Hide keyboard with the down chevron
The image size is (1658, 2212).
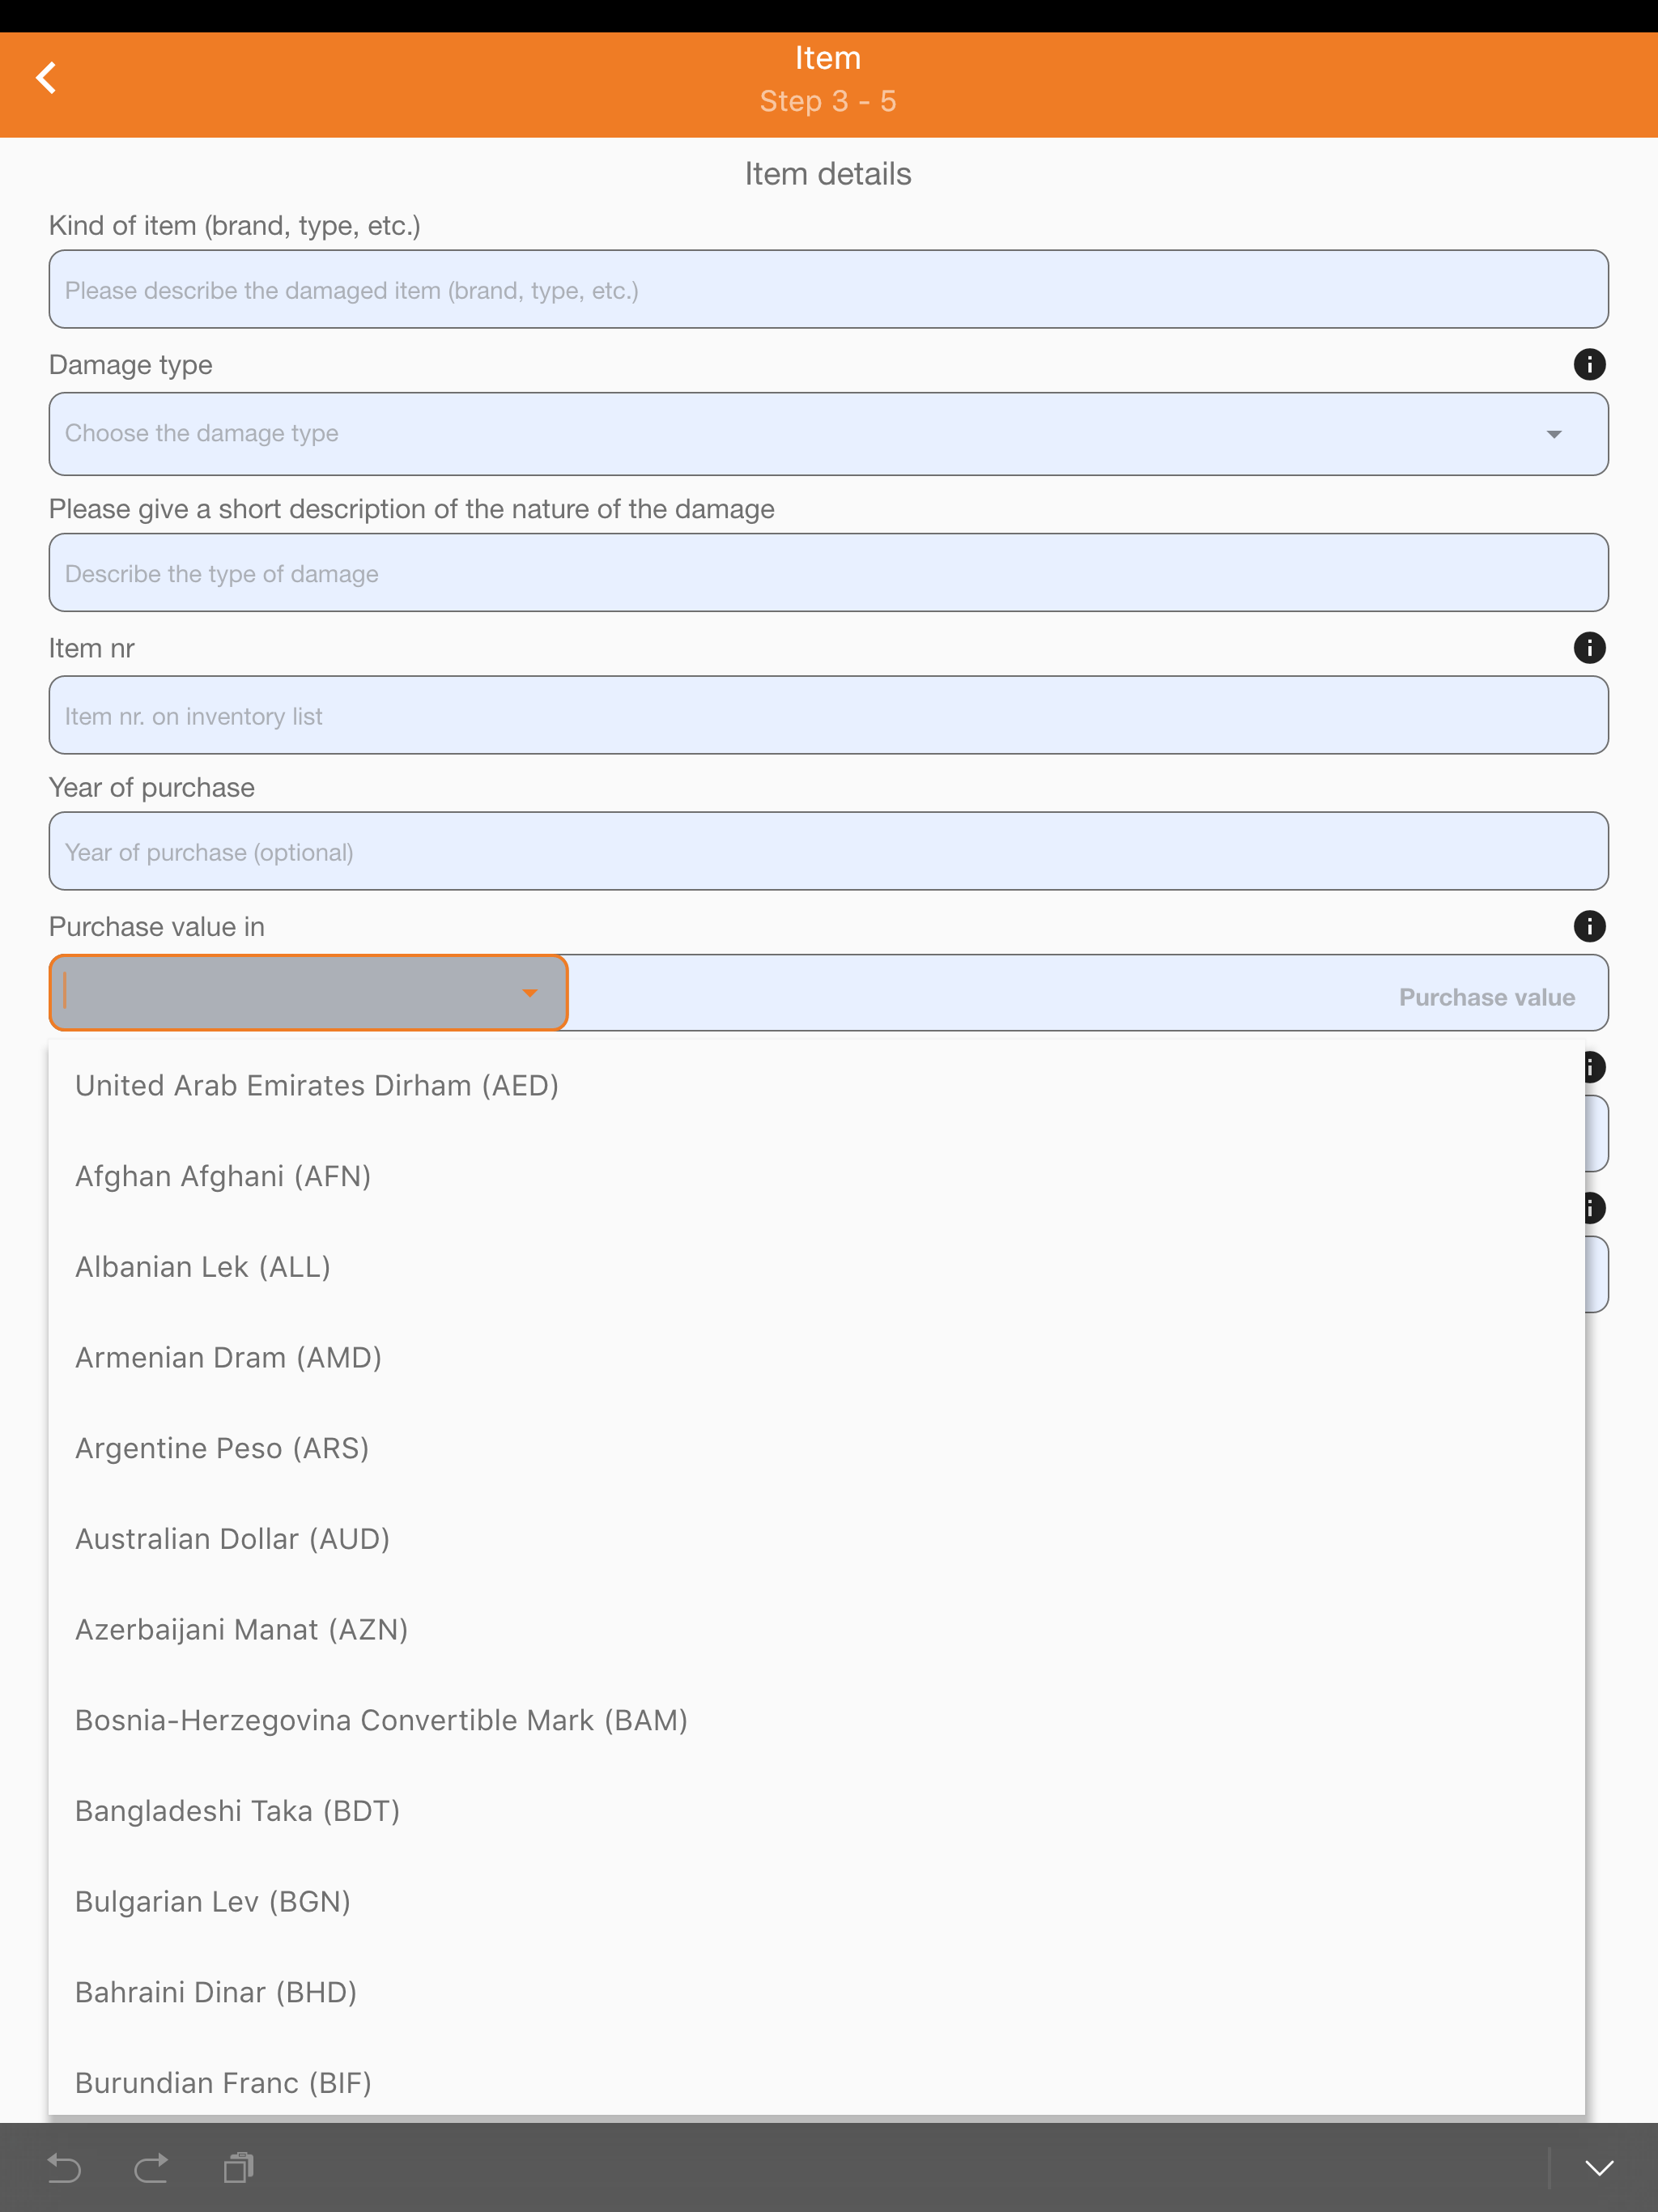click(x=1599, y=2167)
